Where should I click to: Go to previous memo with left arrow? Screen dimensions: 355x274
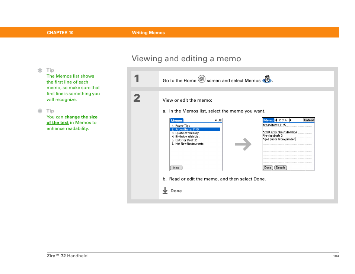(x=276, y=120)
